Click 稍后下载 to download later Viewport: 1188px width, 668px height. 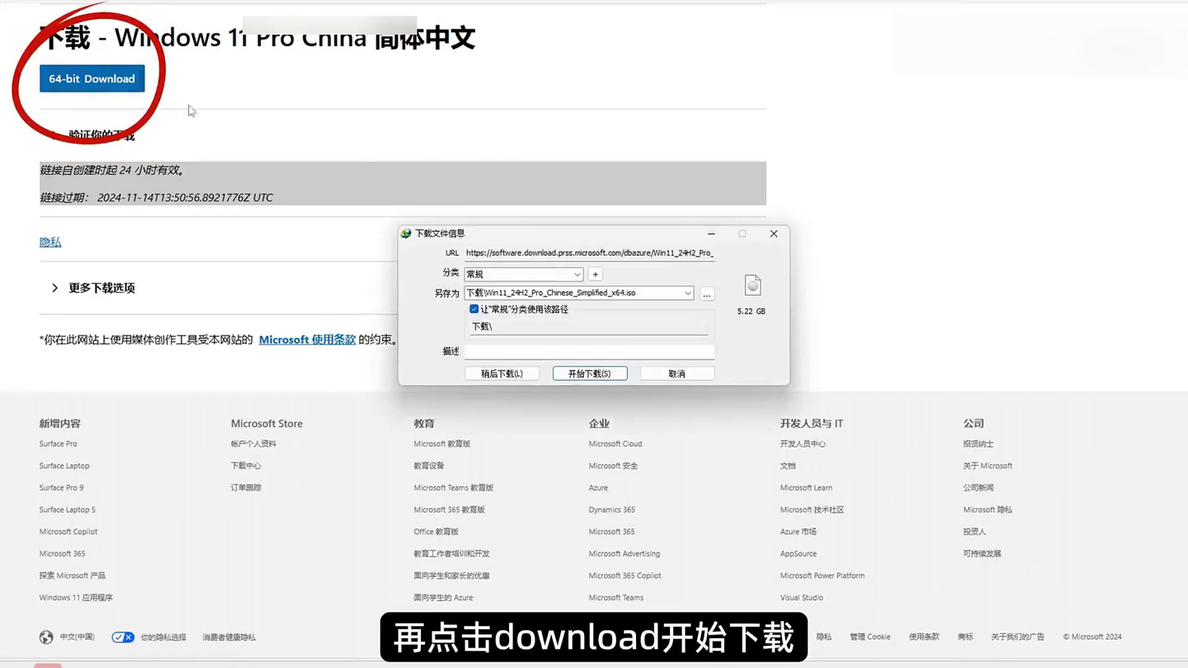(502, 374)
